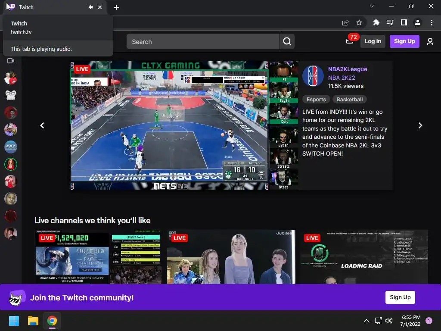Open the user account icon menu
This screenshot has height=331, width=441.
pos(430,42)
